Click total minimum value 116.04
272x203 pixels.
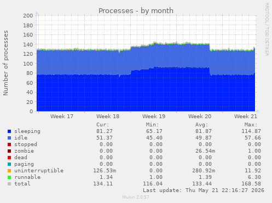(153, 184)
